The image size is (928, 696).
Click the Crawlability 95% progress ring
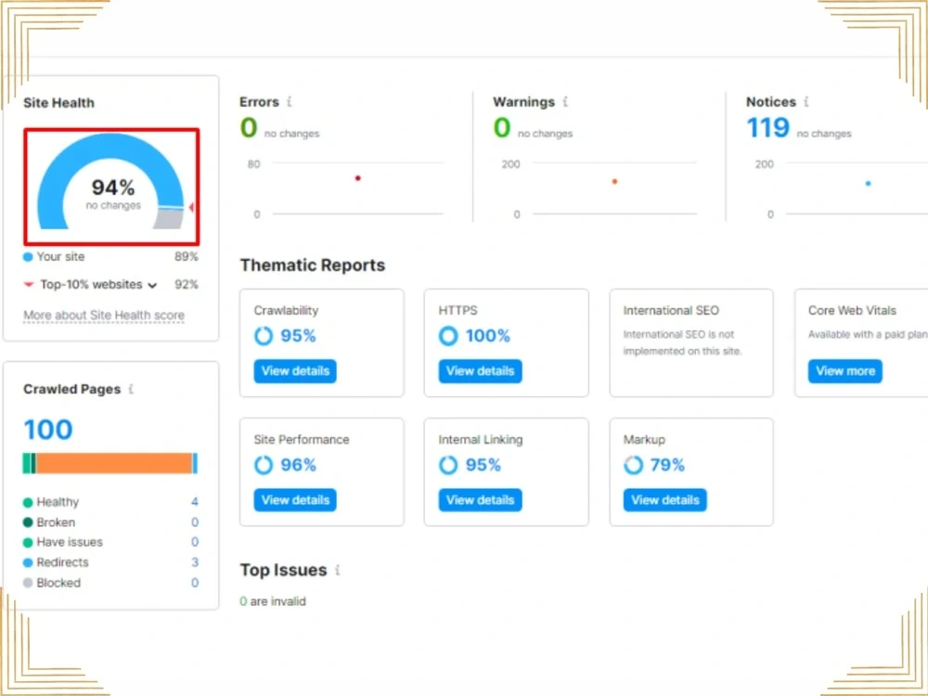[x=264, y=336]
